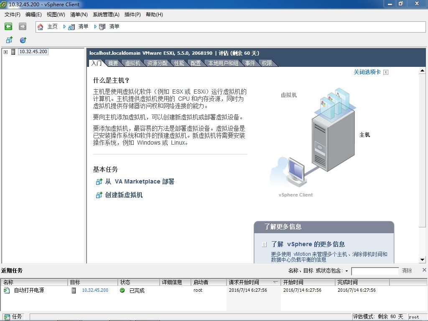Open the filter field dropdown arrow
Screen dimensions: 428x321
coord(346,271)
